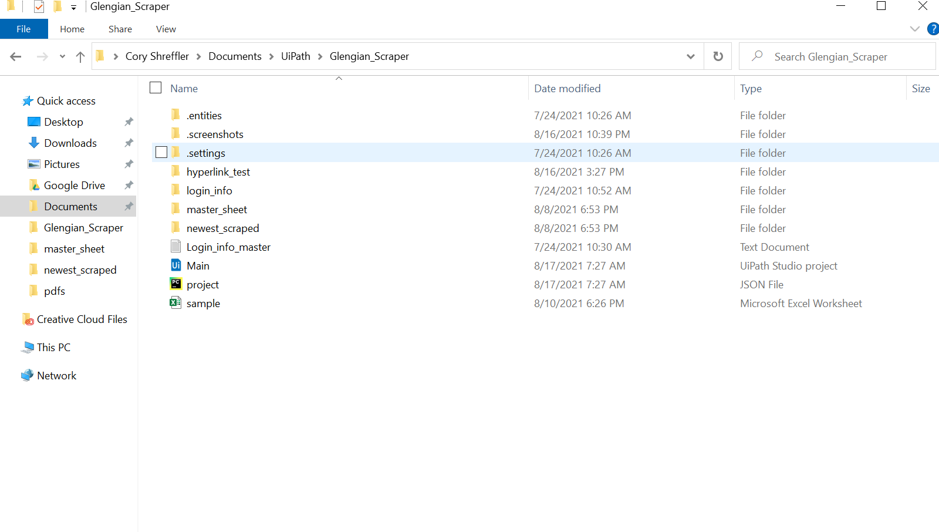Open the View ribbon tab
Image resolution: width=939 pixels, height=532 pixels.
[x=165, y=29]
